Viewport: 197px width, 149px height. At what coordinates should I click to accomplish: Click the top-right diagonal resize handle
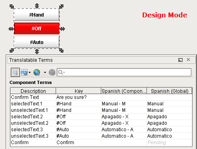click(x=61, y=6)
